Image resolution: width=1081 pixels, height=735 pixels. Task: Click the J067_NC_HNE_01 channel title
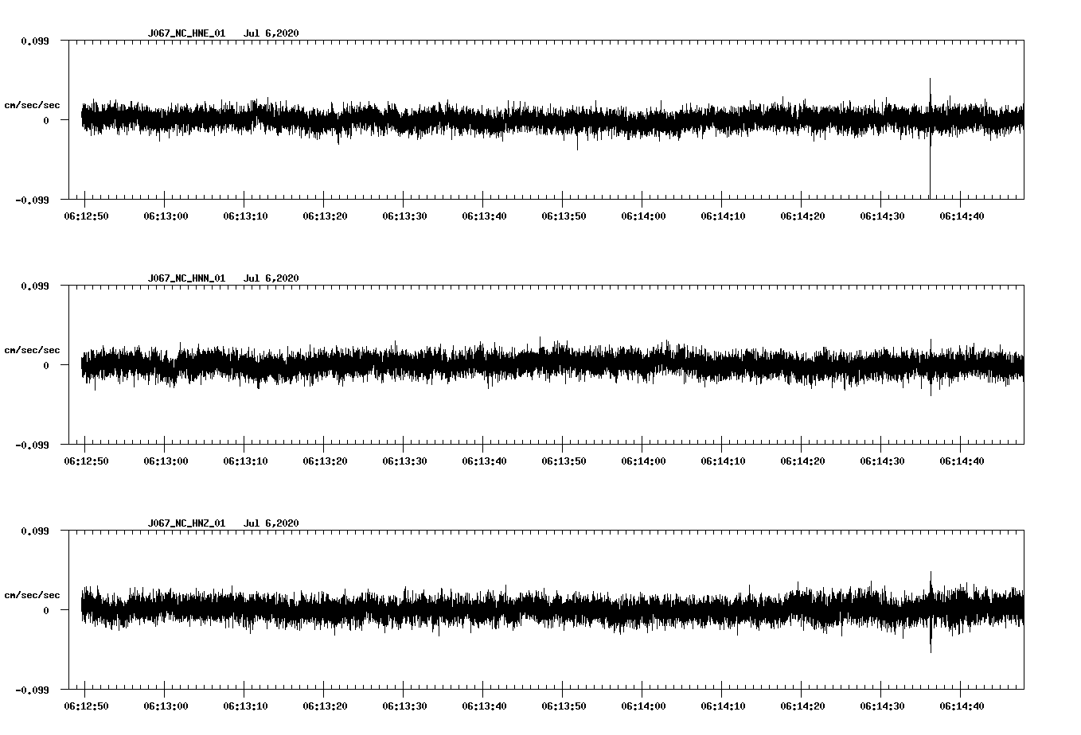[186, 33]
